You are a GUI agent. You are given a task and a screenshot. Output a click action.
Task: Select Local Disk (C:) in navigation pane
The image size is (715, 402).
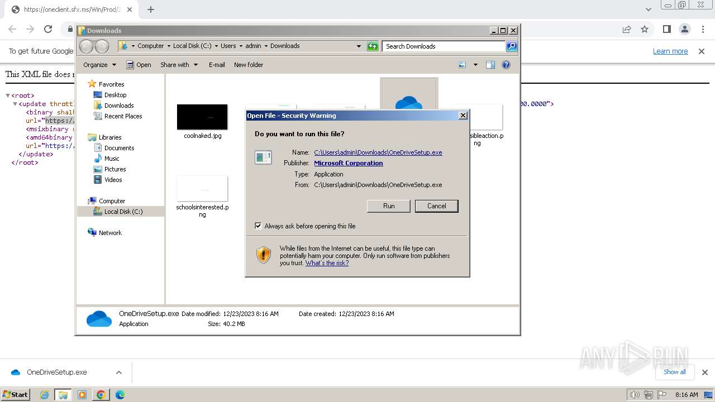point(121,212)
